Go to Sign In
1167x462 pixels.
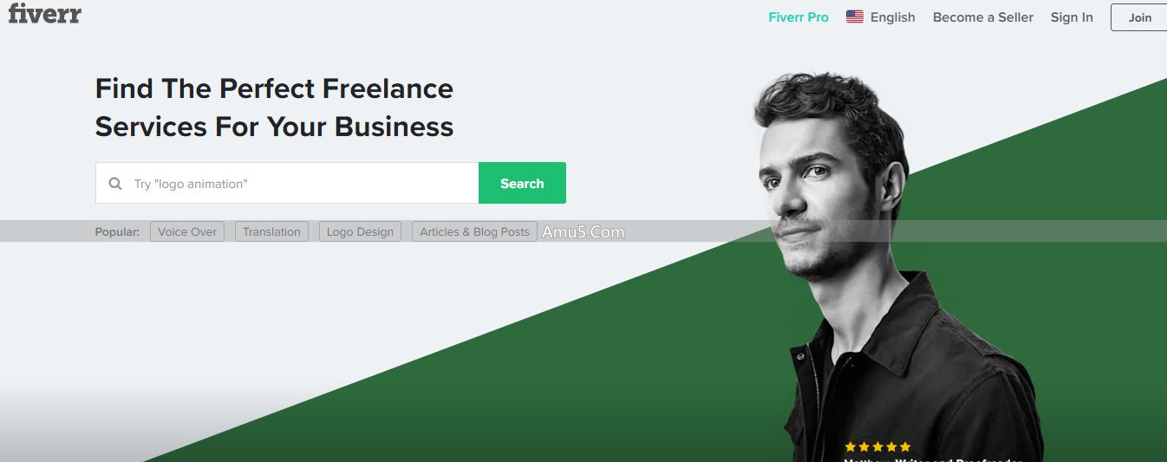click(1072, 17)
